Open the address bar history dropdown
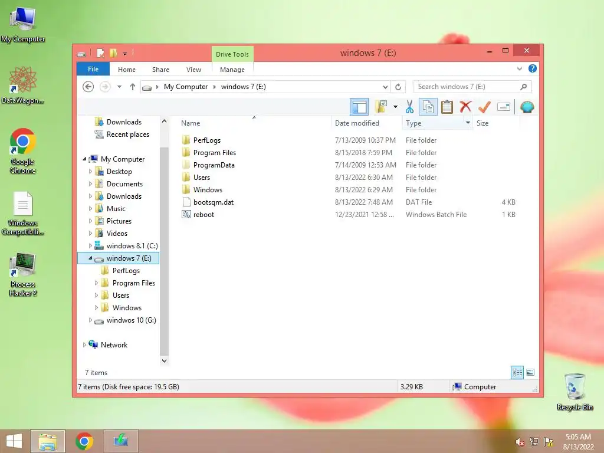Image resolution: width=604 pixels, height=453 pixels. tap(385, 87)
